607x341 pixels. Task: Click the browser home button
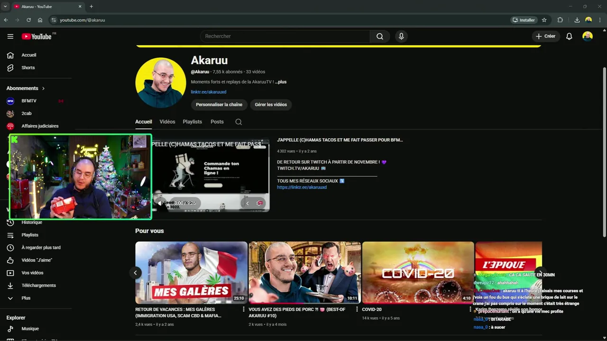(x=40, y=20)
